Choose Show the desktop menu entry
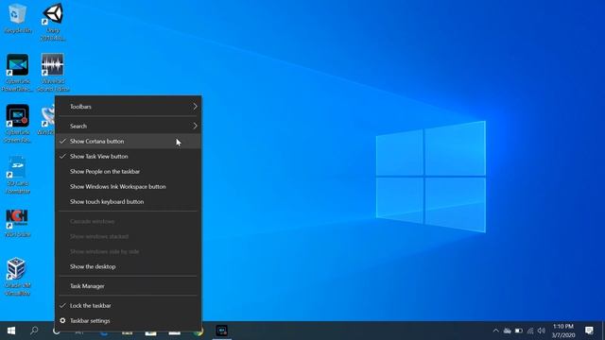 pyautogui.click(x=129, y=266)
